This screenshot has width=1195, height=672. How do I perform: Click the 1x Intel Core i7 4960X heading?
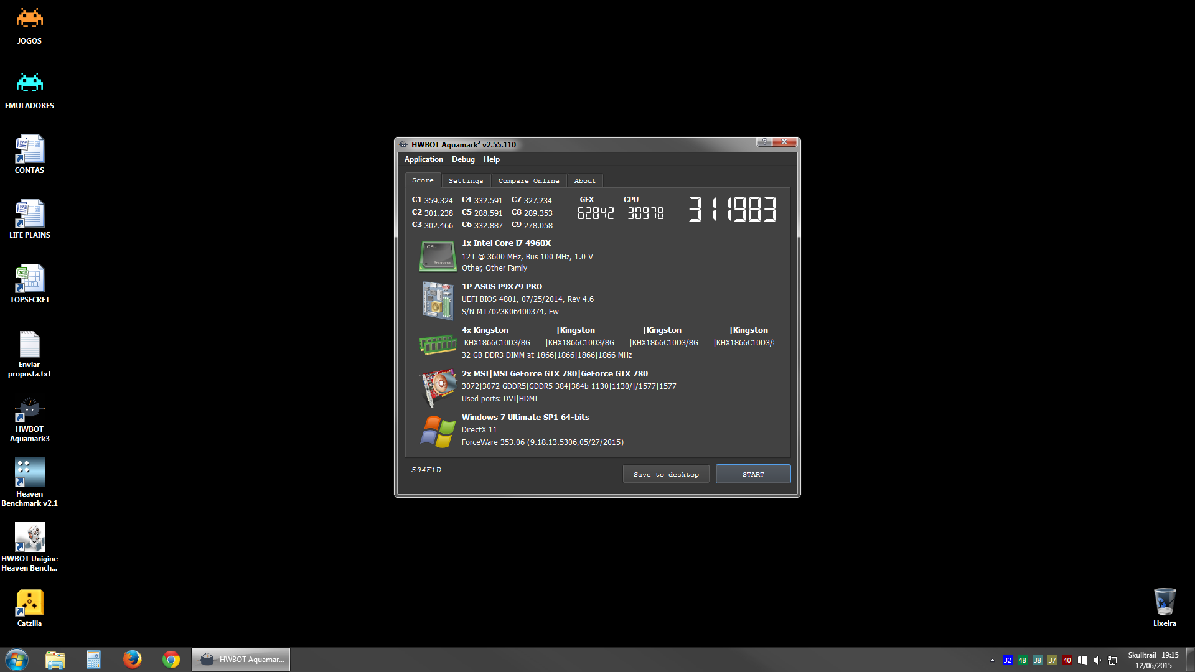point(506,243)
